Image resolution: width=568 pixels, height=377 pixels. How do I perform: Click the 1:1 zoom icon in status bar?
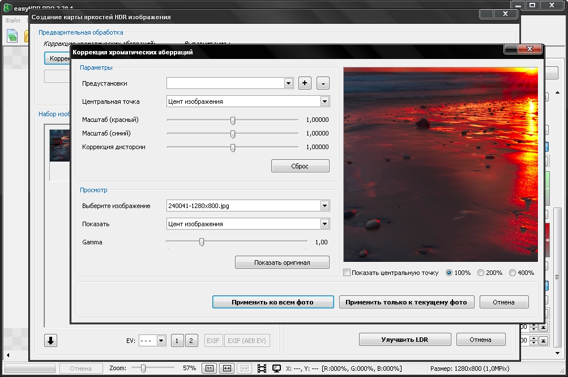click(x=209, y=368)
